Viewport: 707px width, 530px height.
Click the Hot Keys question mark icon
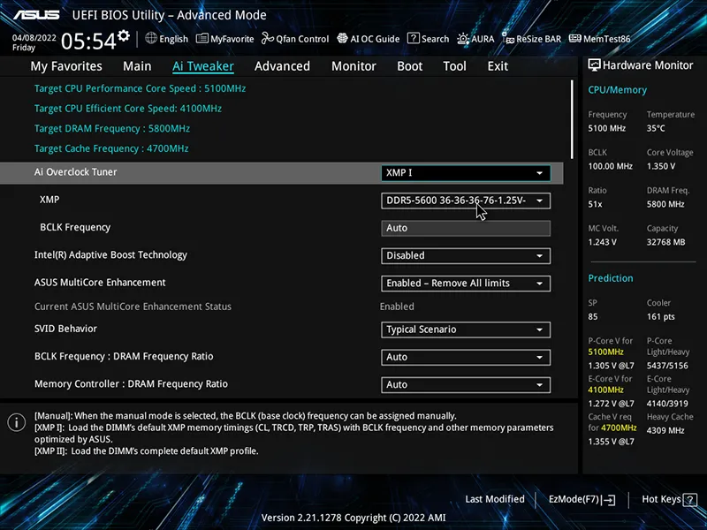tap(690, 499)
